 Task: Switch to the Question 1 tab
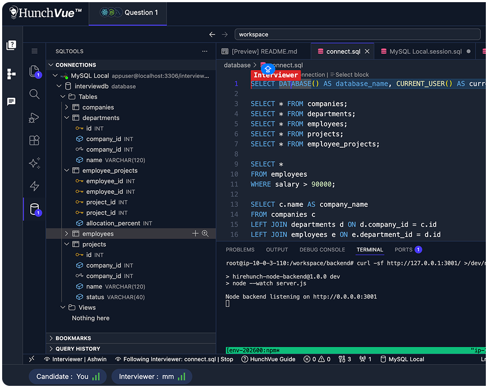[128, 13]
